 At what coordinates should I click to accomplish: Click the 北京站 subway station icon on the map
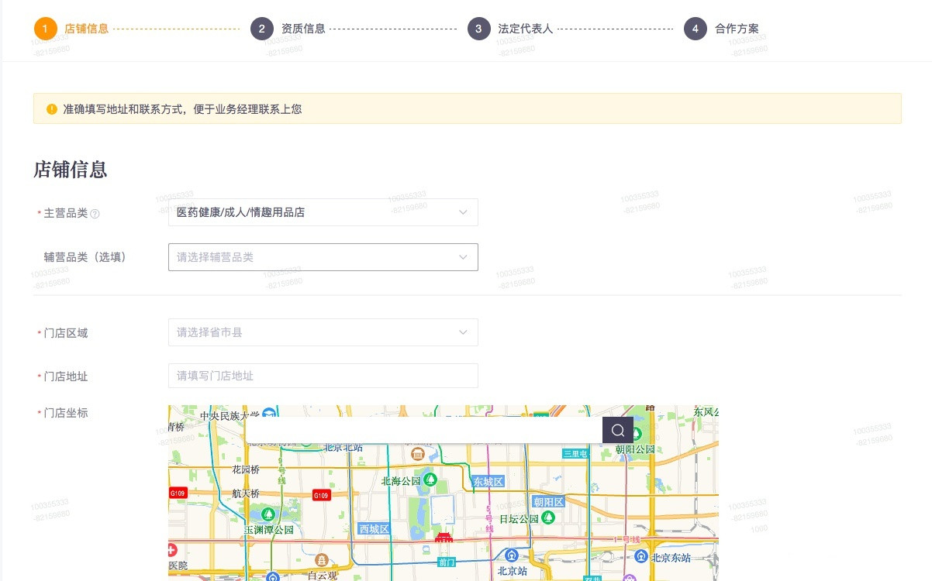tap(510, 557)
